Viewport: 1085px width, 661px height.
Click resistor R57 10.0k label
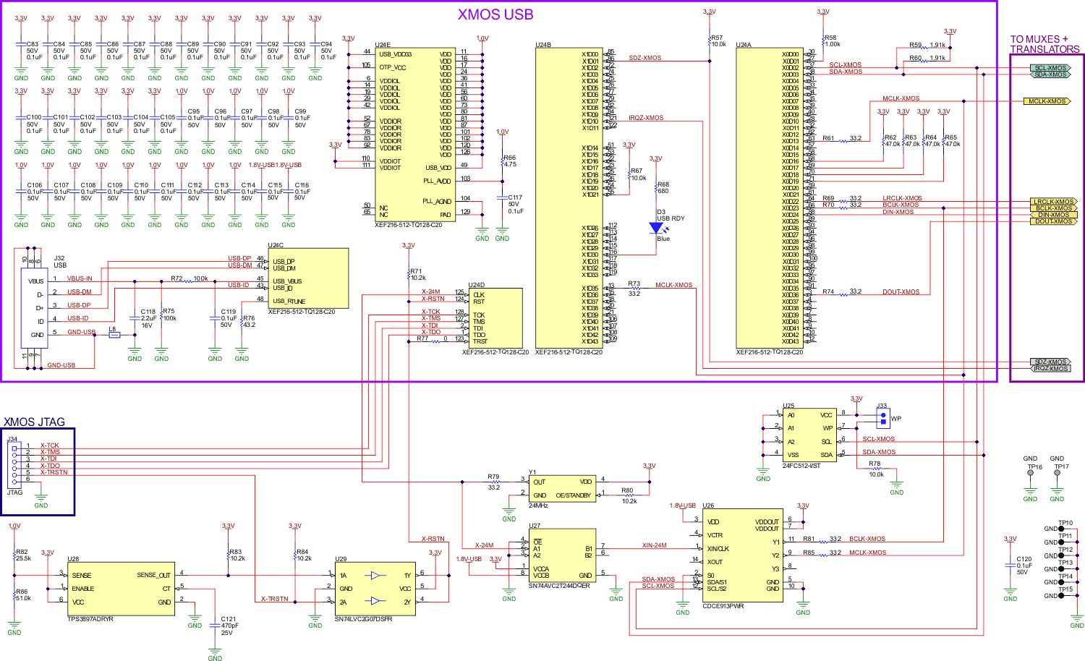tap(718, 41)
